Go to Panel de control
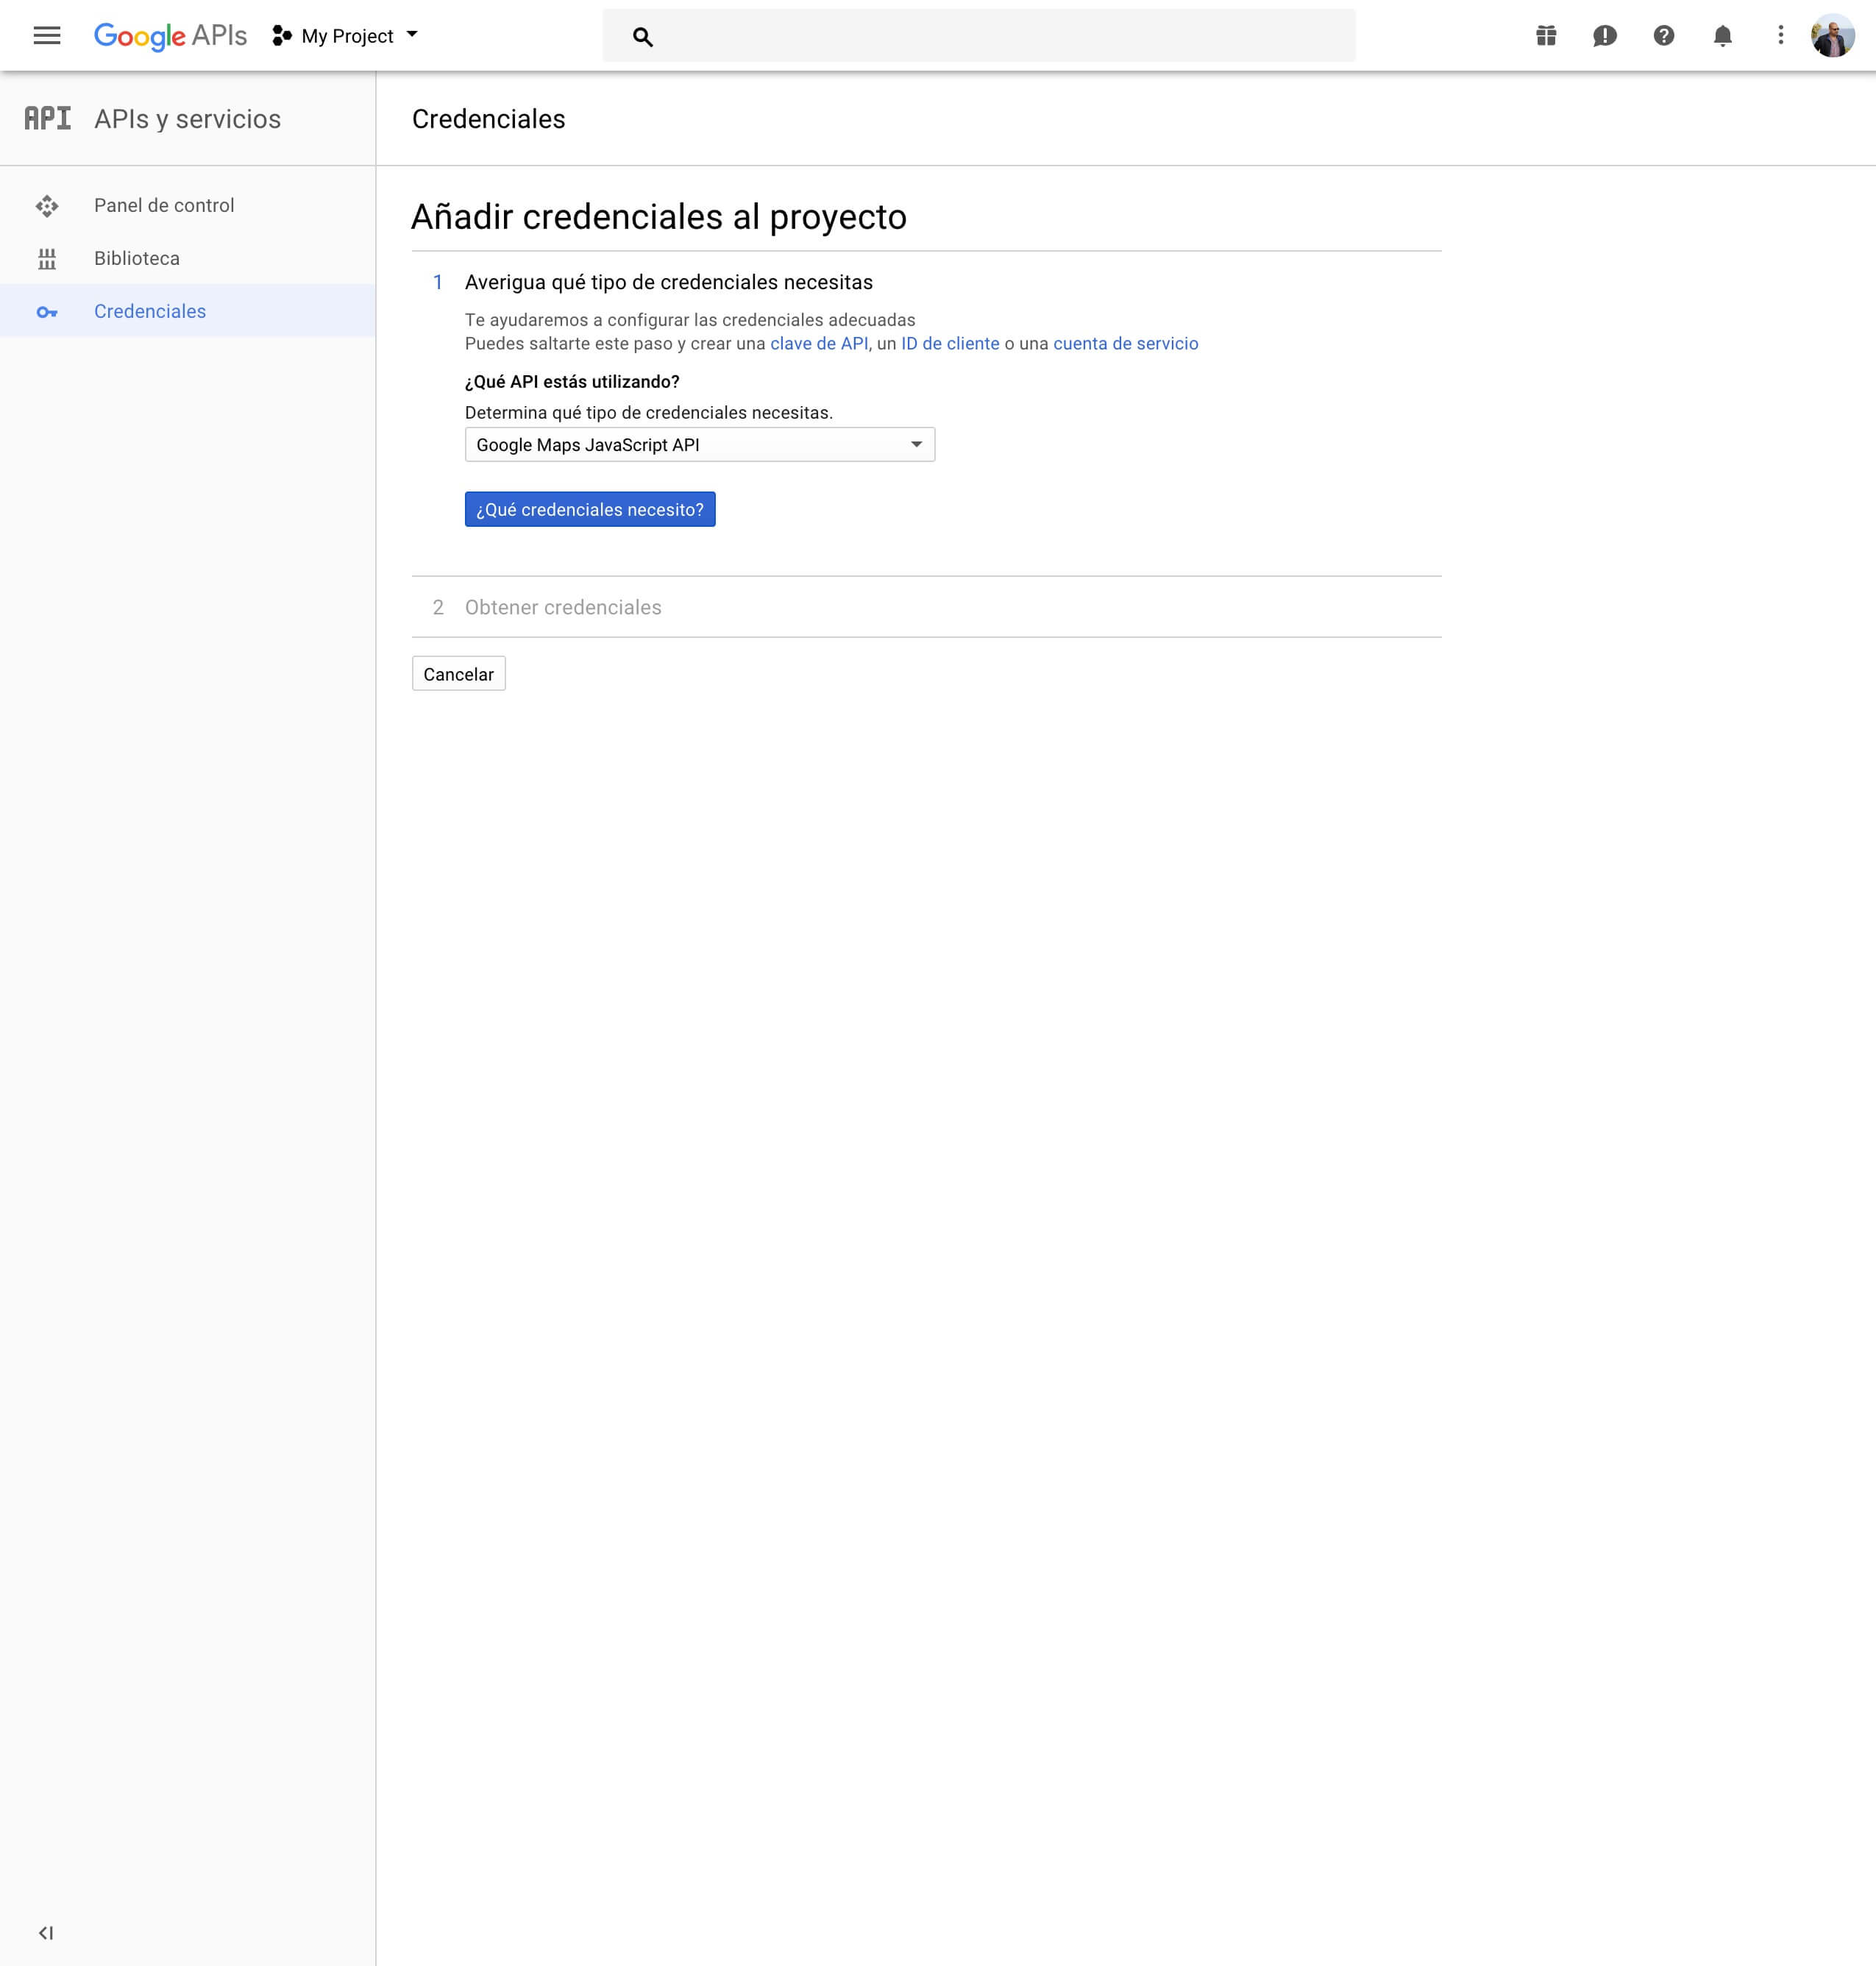 [x=164, y=205]
